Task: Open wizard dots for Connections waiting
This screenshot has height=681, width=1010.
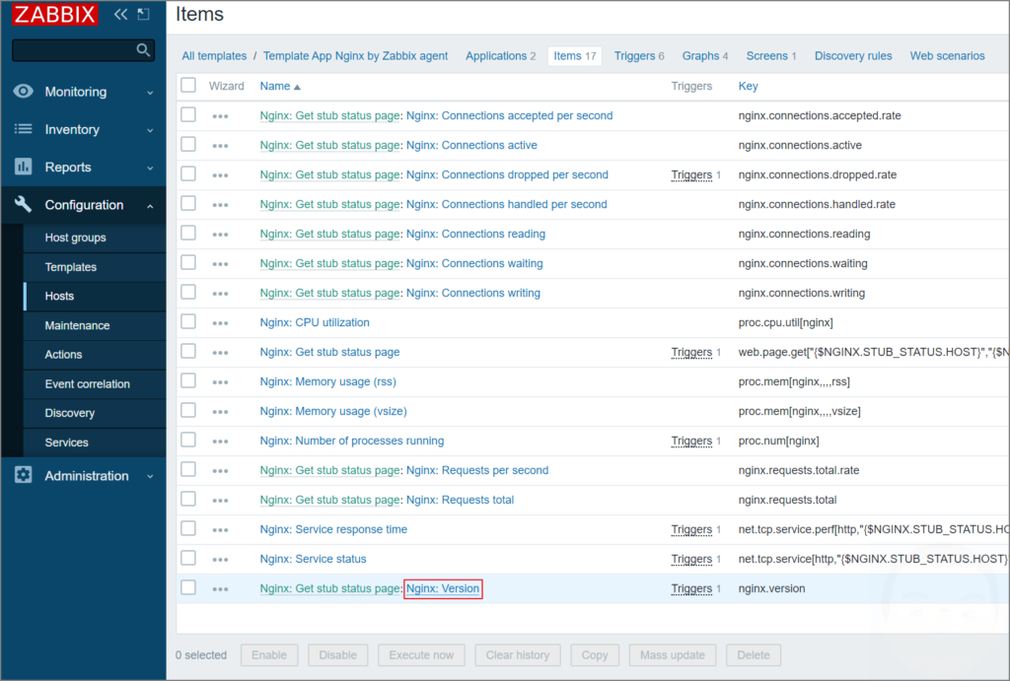Action: click(x=220, y=264)
